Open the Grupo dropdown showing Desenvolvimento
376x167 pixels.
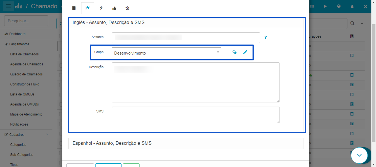tap(166, 53)
